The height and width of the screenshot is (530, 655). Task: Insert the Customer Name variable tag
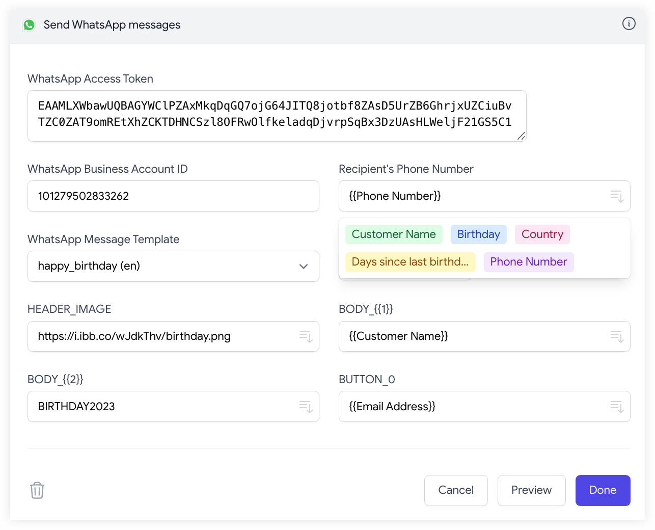click(x=394, y=234)
